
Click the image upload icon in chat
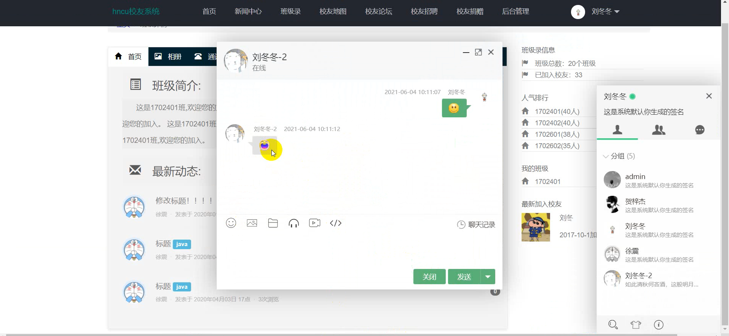252,223
